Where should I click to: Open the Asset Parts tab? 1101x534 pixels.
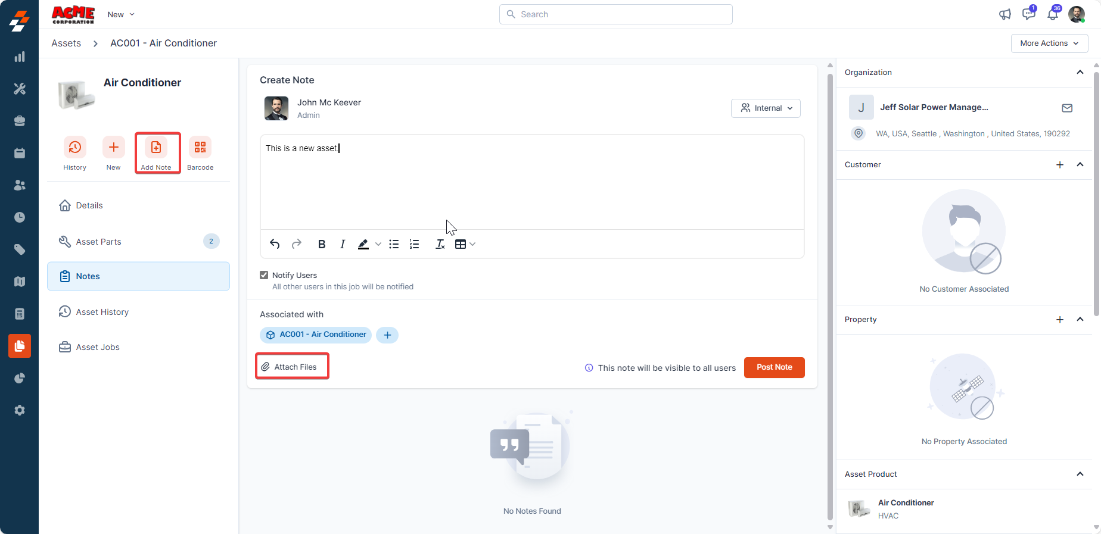click(138, 241)
